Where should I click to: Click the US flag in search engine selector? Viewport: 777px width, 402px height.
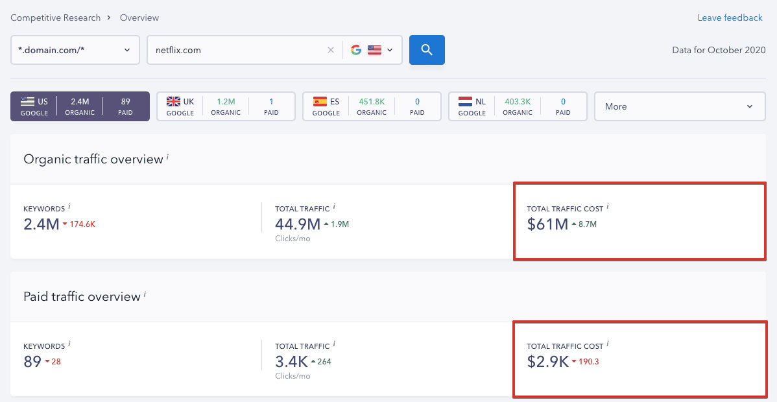(374, 50)
